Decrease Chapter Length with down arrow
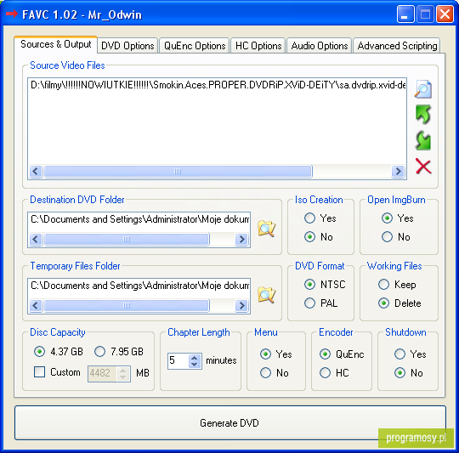The height and width of the screenshot is (453, 459). point(195,365)
